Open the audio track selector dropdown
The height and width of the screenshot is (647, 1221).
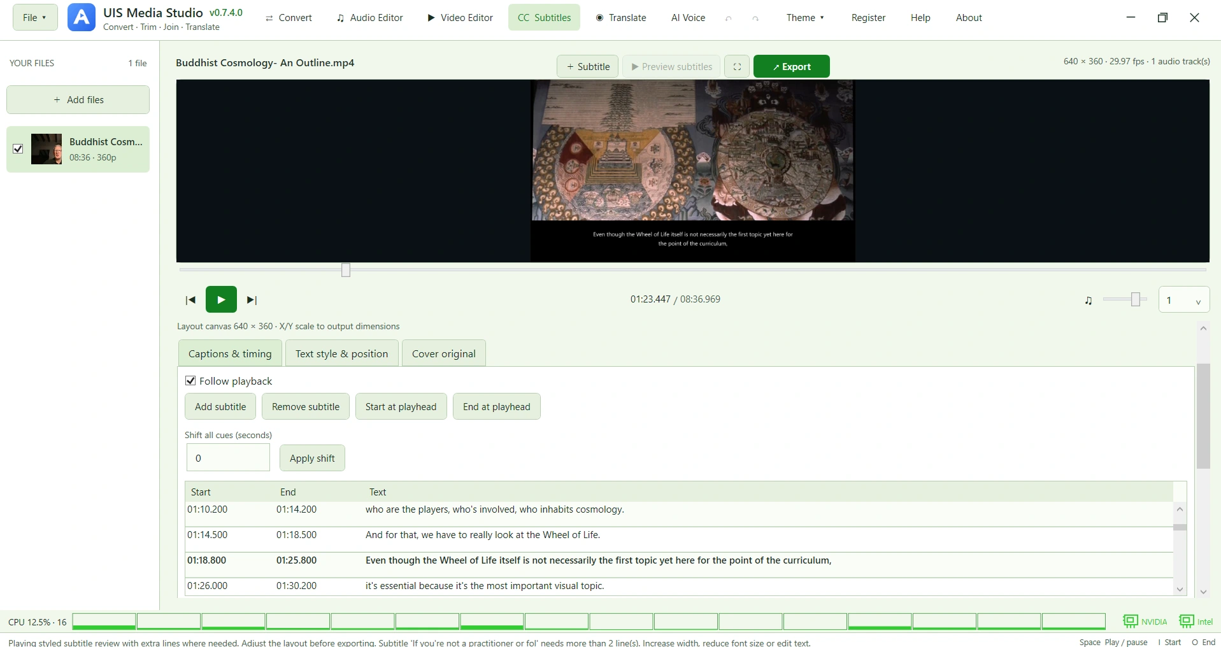point(1184,300)
